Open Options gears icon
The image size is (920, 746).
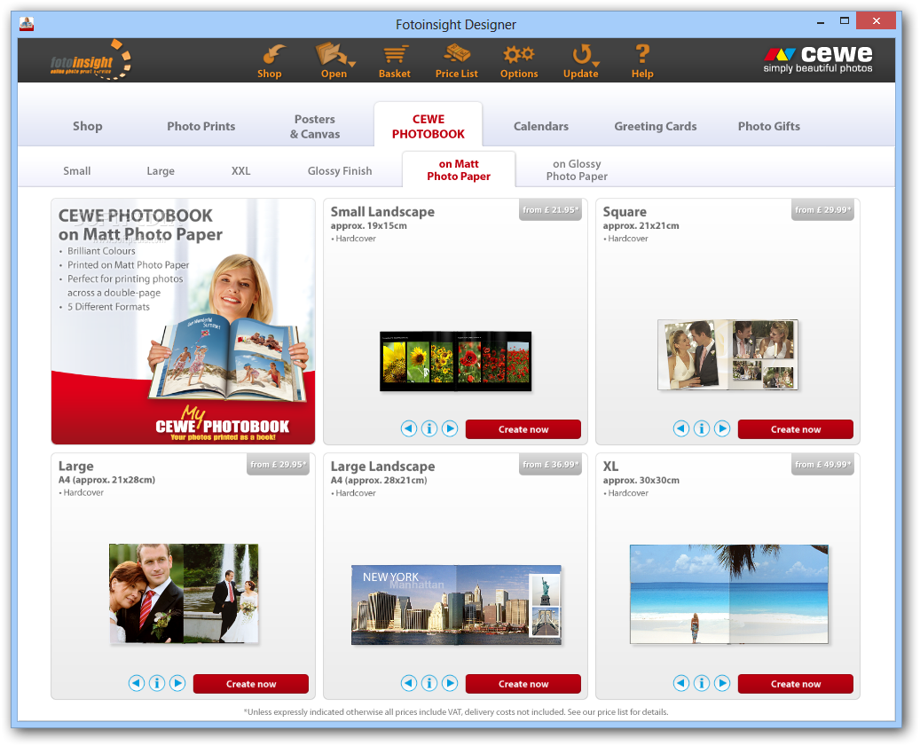(519, 61)
